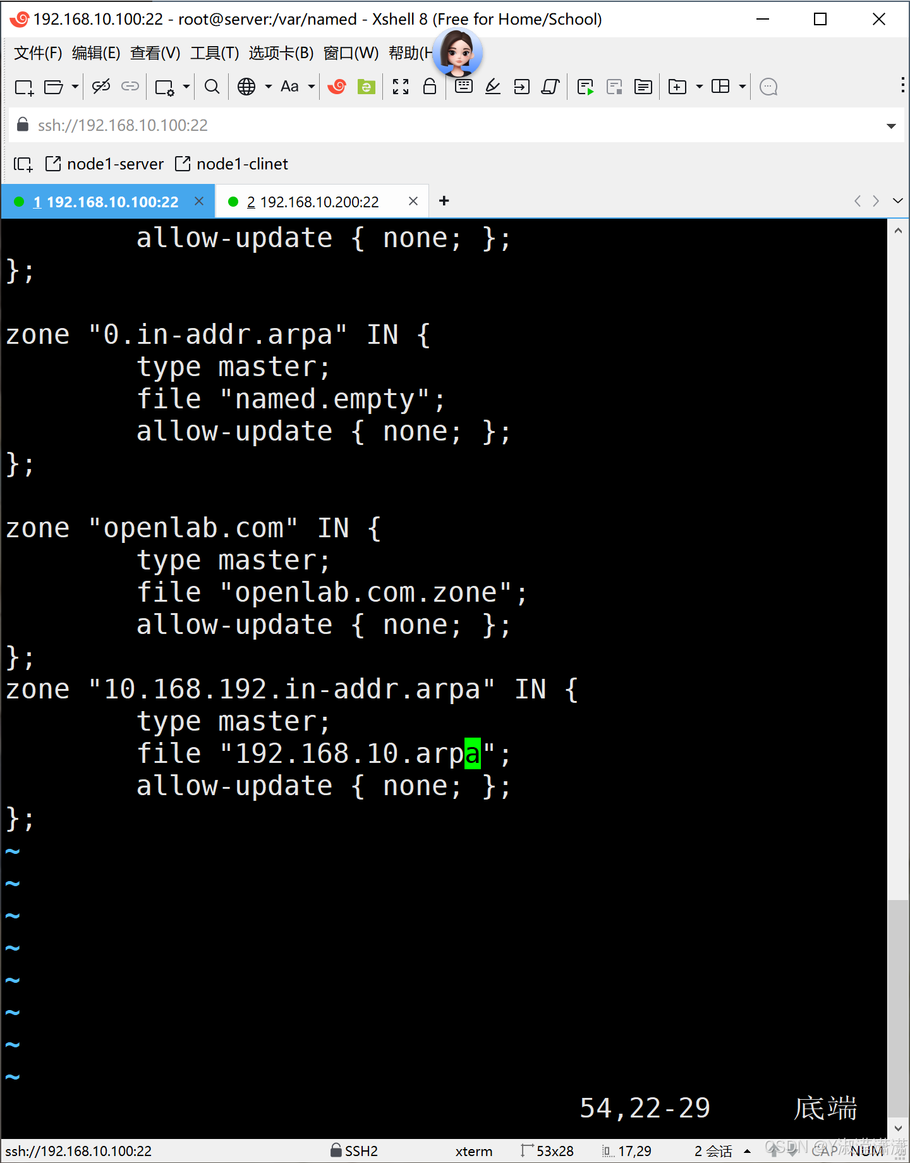Click the SSH2 status bar entry
The image size is (910, 1163).
[x=354, y=1151]
